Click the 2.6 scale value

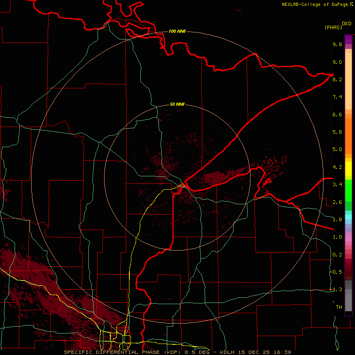tap(337, 202)
